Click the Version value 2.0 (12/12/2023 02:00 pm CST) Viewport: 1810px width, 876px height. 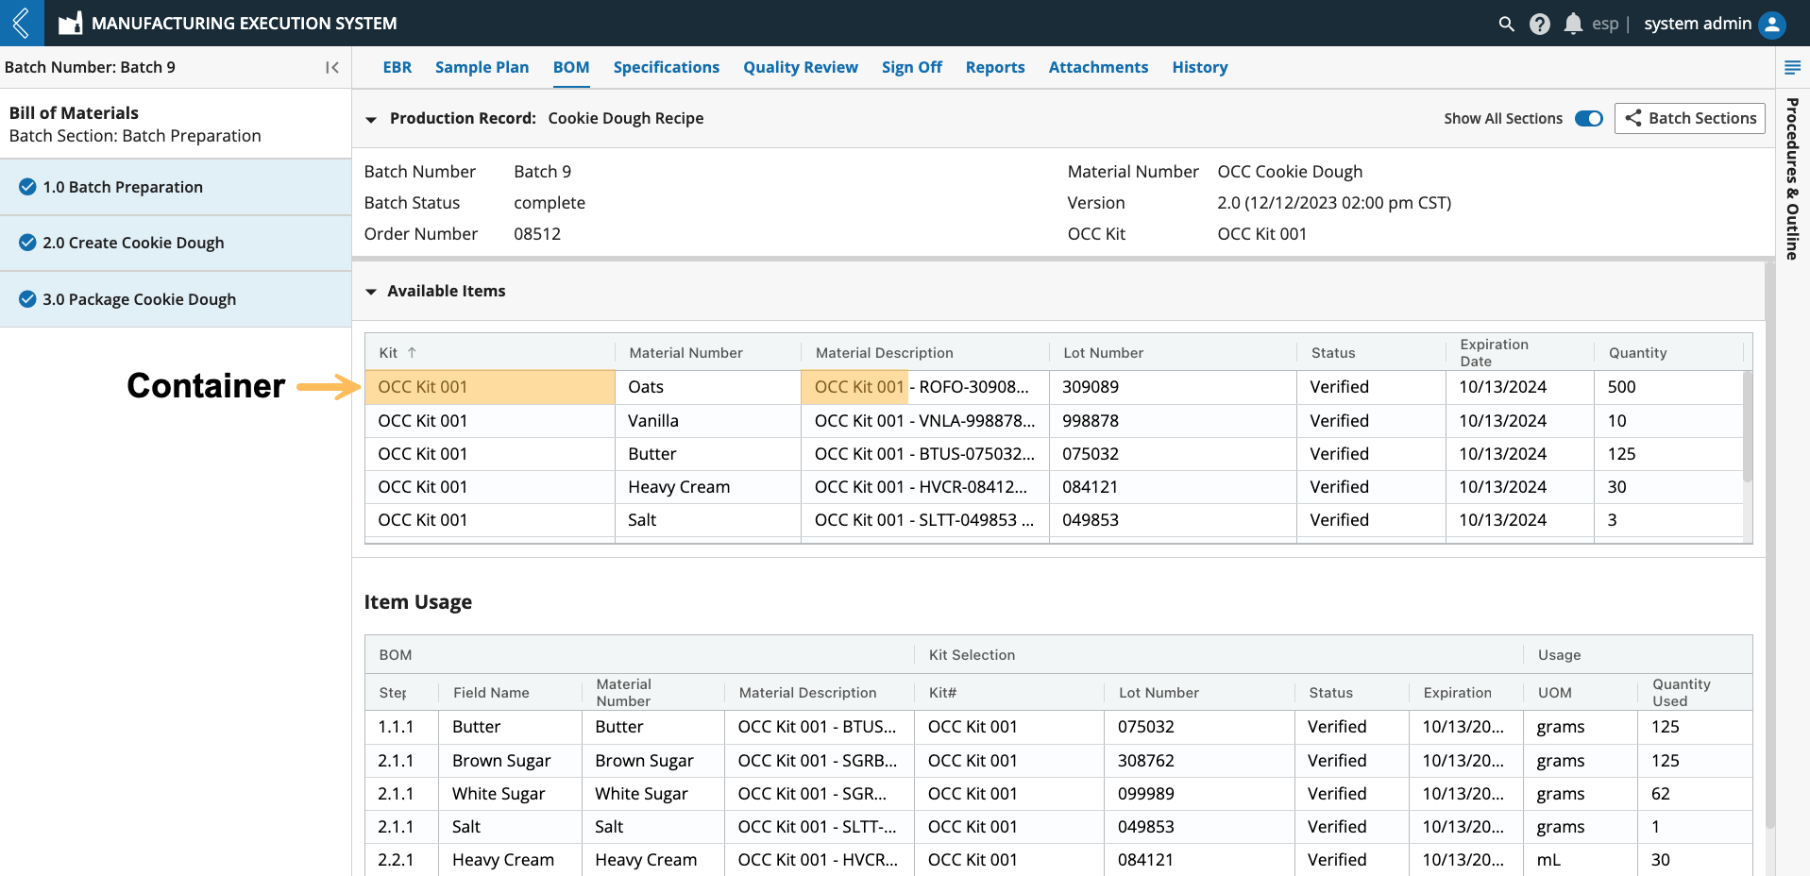coord(1334,203)
